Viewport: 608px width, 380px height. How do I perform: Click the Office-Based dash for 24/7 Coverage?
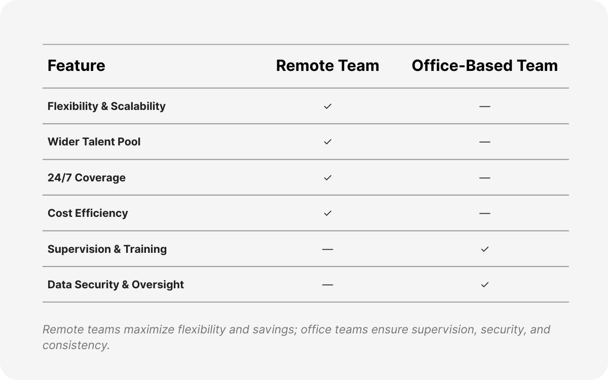(x=485, y=178)
